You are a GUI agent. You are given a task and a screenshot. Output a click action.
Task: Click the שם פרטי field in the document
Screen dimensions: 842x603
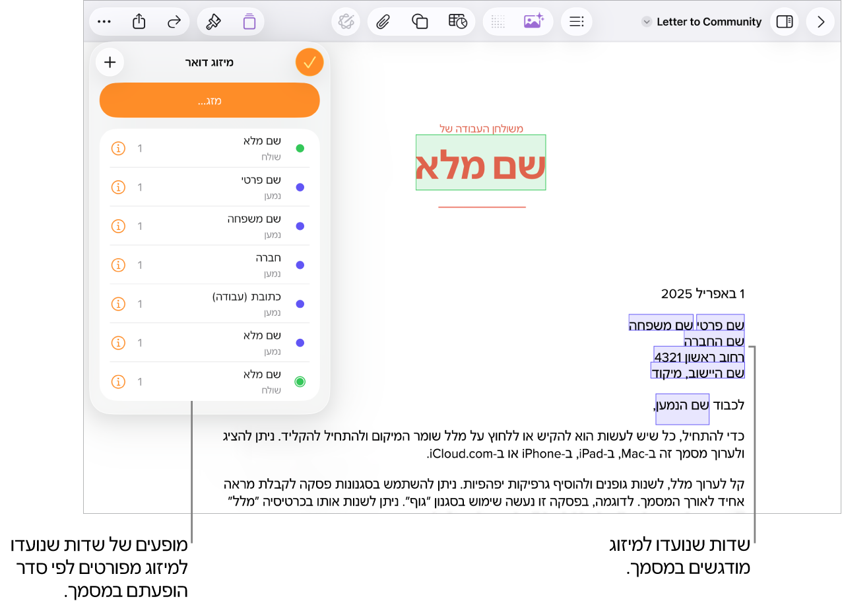coord(721,323)
